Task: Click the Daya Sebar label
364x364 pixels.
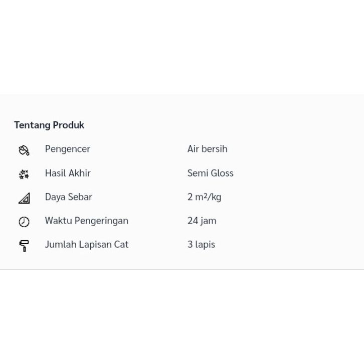Action: pos(69,197)
